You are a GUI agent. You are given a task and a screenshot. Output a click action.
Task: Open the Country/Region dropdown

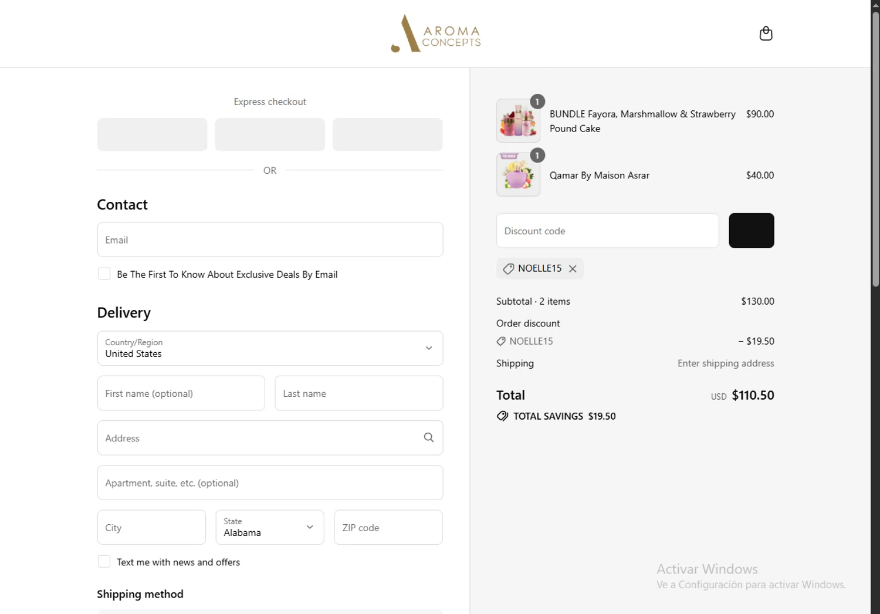pyautogui.click(x=270, y=348)
